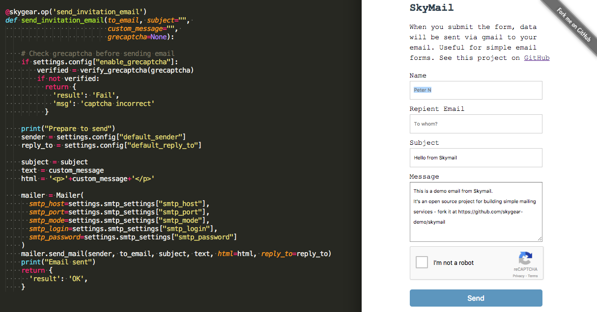The height and width of the screenshot is (312, 597).
Task: Click the "Name" form label
Action: point(418,75)
